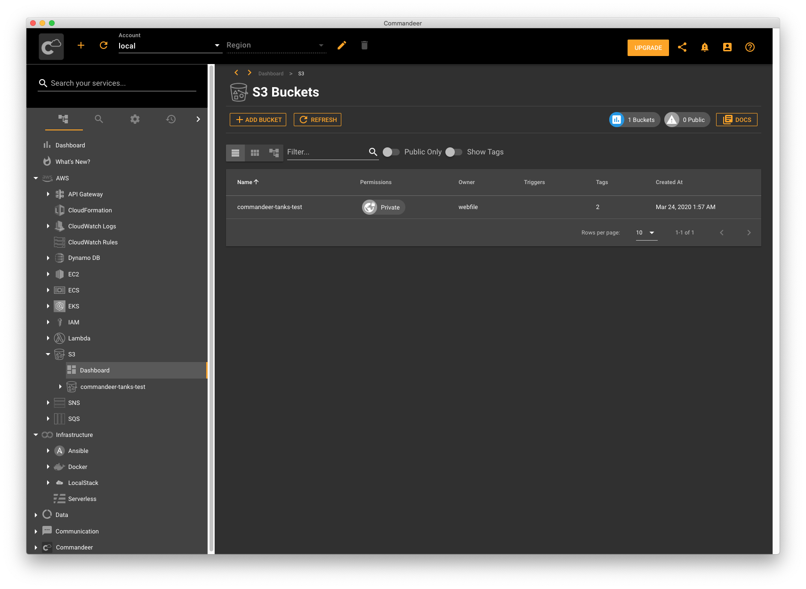Click the filter search magnifier icon
Viewport: 806px width, 589px height.
(x=373, y=152)
